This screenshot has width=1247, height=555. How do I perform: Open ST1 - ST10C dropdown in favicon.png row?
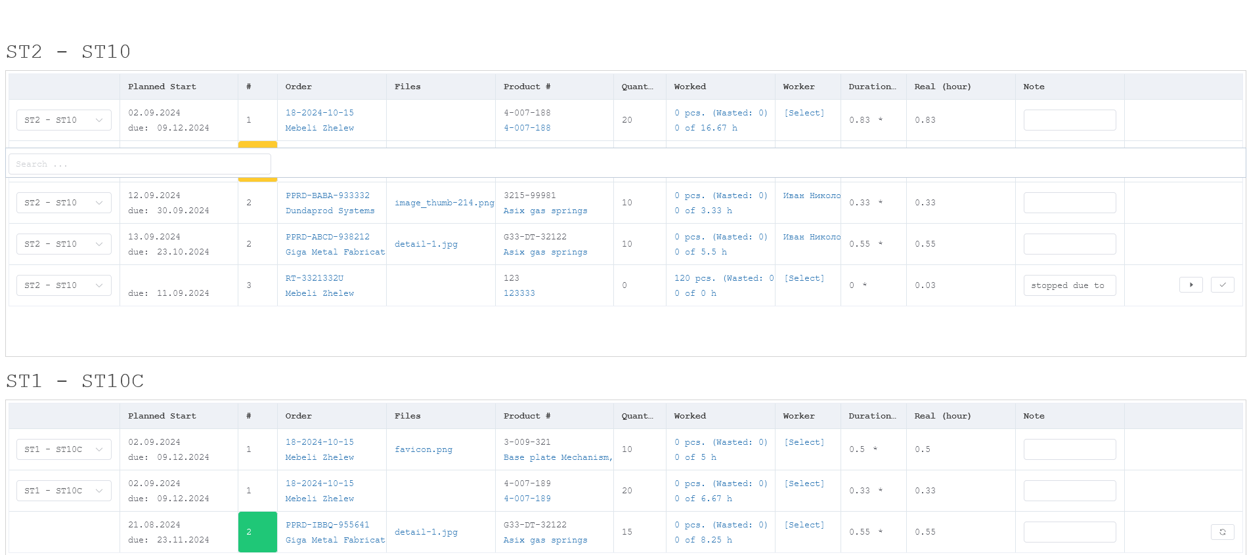point(64,449)
